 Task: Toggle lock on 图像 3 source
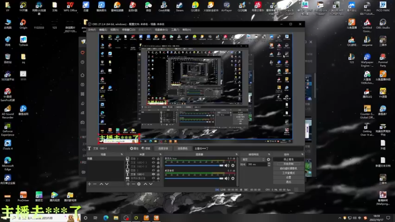click(x=158, y=158)
